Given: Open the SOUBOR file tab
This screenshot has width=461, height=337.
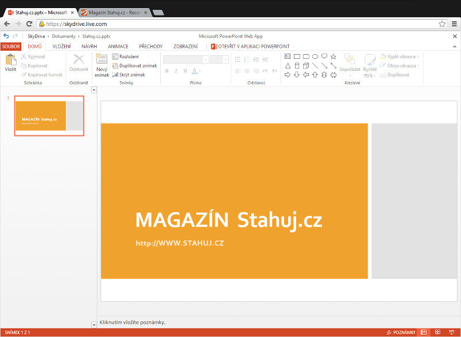Looking at the screenshot, I should (11, 47).
